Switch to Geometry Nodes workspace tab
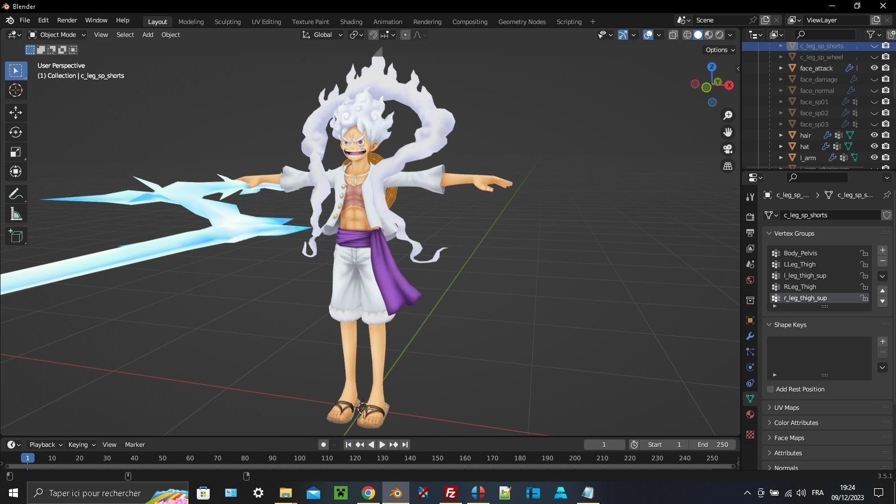The width and height of the screenshot is (896, 504). pos(522,22)
